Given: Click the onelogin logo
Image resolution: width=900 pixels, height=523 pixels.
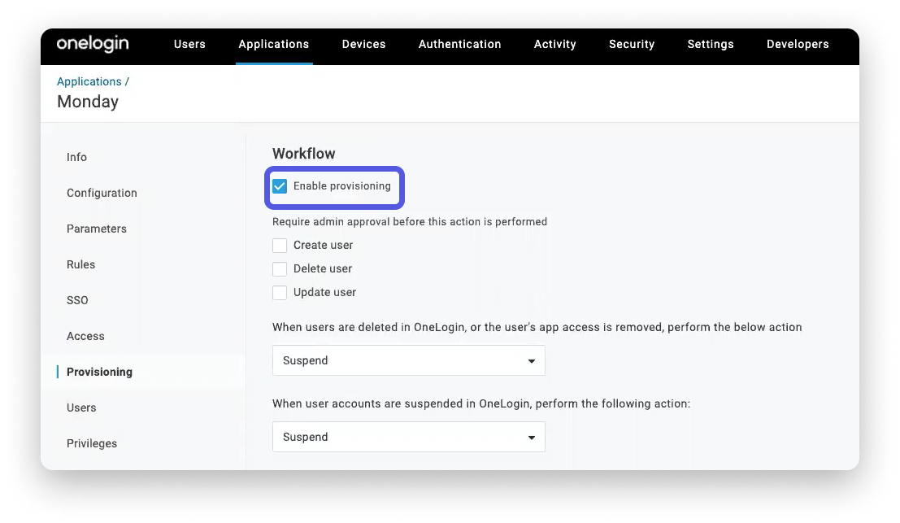Looking at the screenshot, I should pyautogui.click(x=92, y=45).
